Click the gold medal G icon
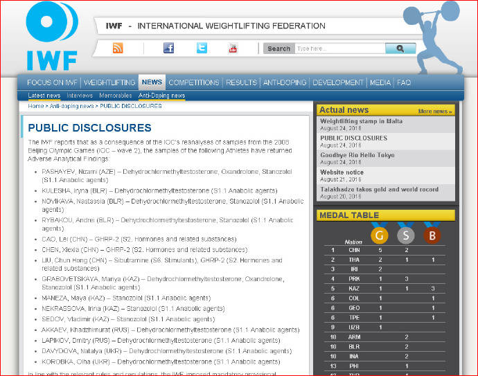The image size is (478, 376). [x=380, y=234]
